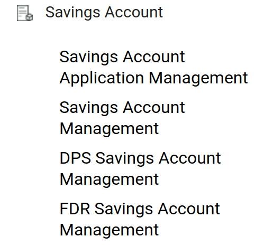
Task: Click the Savings Account document icon
Action: pos(25,13)
